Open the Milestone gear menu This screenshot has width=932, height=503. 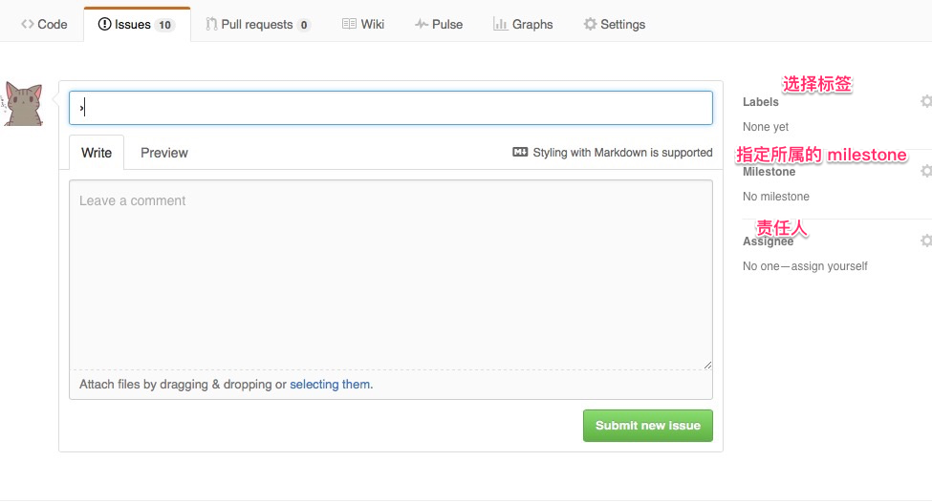pos(925,171)
